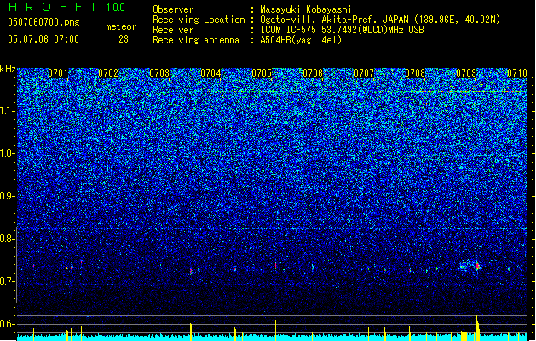Image resolution: width=536 pixels, height=341 pixels.
Task: Click the 0708 time marker
Action: tap(415, 73)
